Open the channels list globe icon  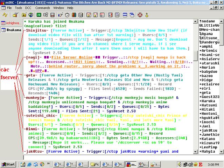[31, 15]
